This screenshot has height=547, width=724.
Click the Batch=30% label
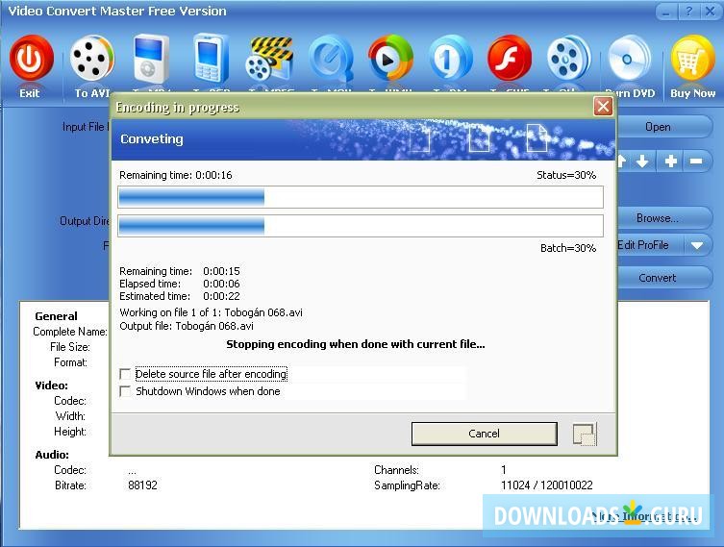point(568,248)
